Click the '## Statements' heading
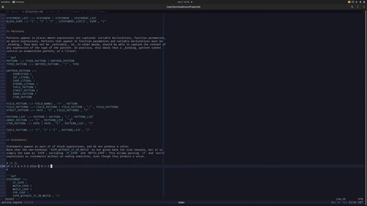 17,140
